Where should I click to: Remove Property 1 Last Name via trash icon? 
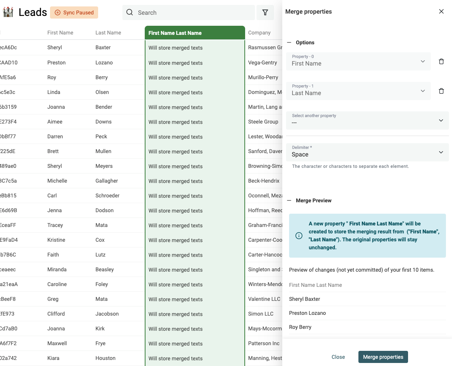pos(441,91)
